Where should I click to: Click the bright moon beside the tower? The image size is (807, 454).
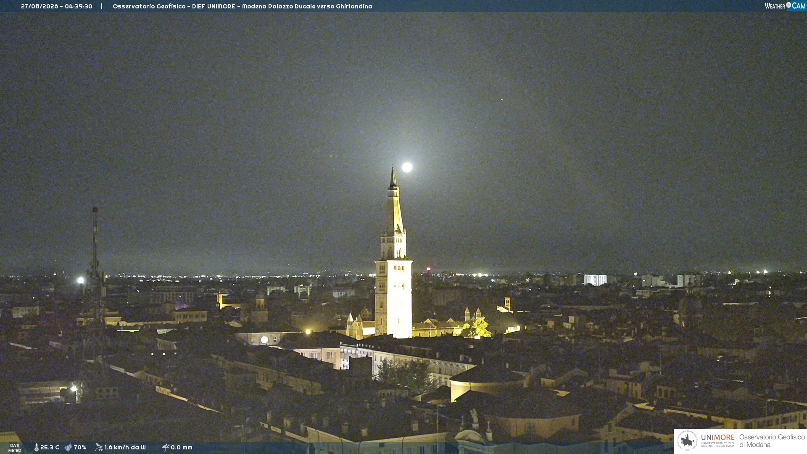(407, 167)
